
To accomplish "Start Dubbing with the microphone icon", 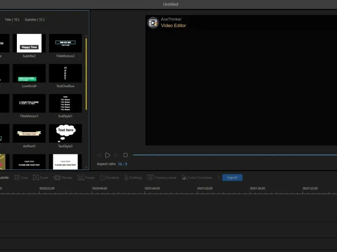I will [x=126, y=178].
